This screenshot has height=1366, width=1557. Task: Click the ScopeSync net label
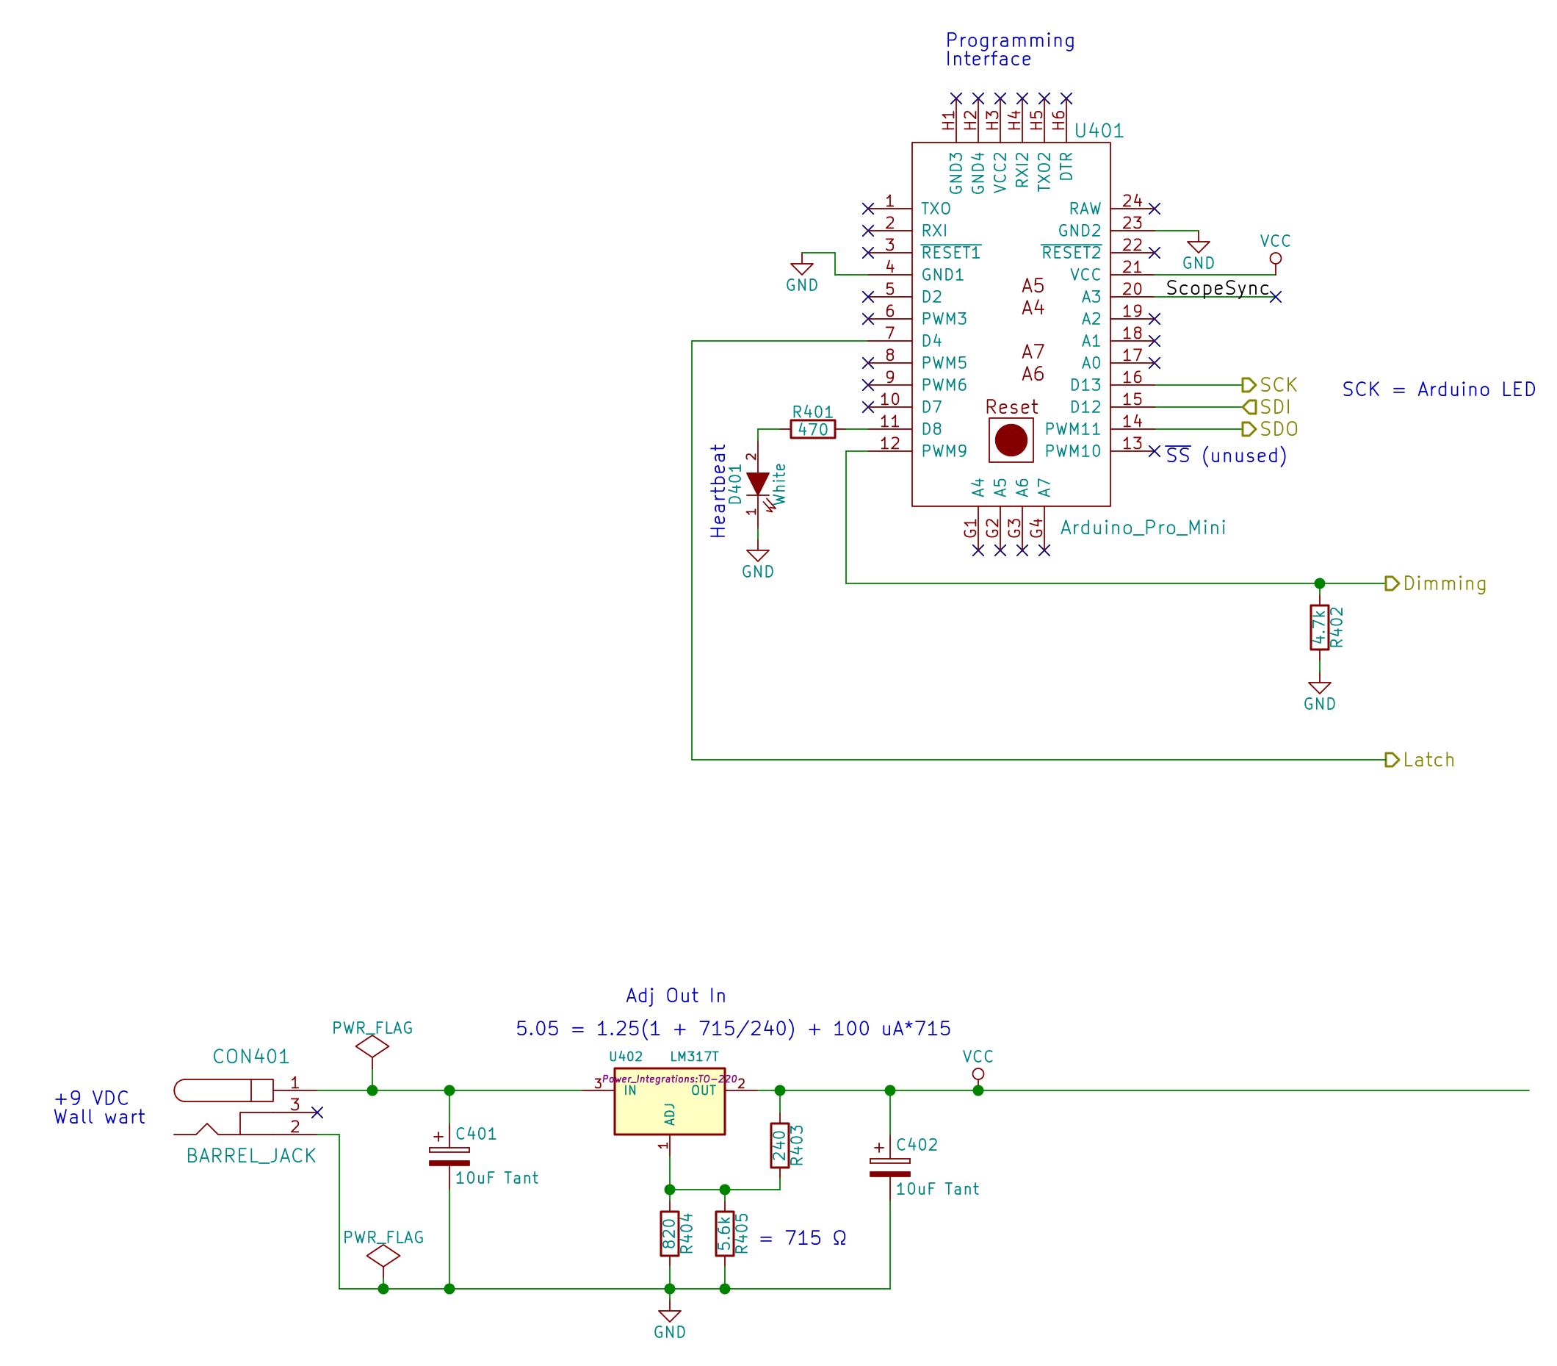tap(1217, 288)
